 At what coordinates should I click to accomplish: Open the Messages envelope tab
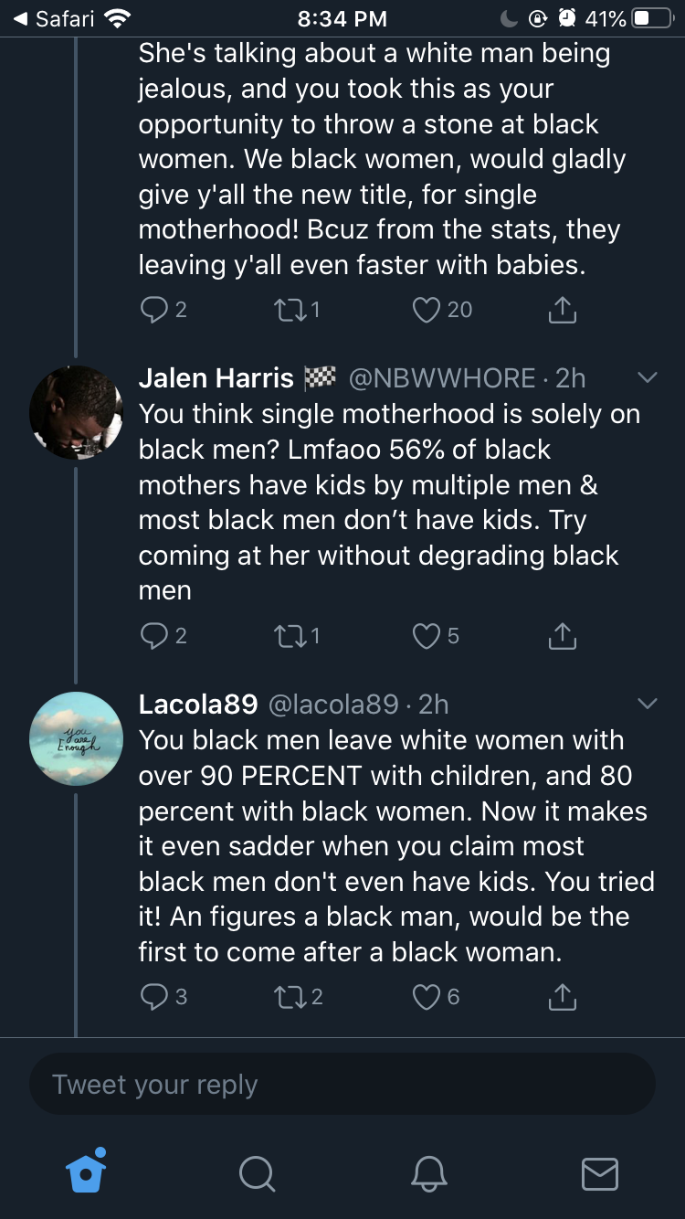[600, 1173]
